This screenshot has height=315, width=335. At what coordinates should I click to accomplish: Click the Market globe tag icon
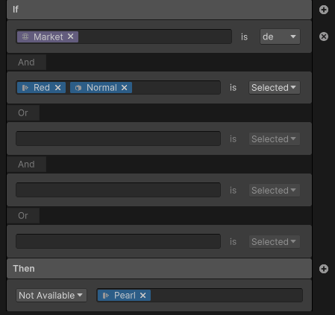(x=25, y=36)
